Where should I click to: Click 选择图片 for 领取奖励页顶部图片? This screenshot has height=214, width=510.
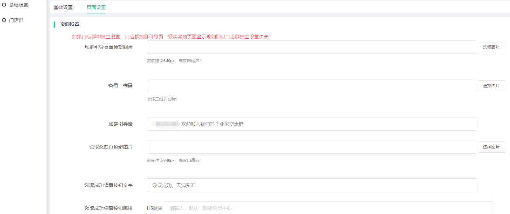pyautogui.click(x=491, y=147)
